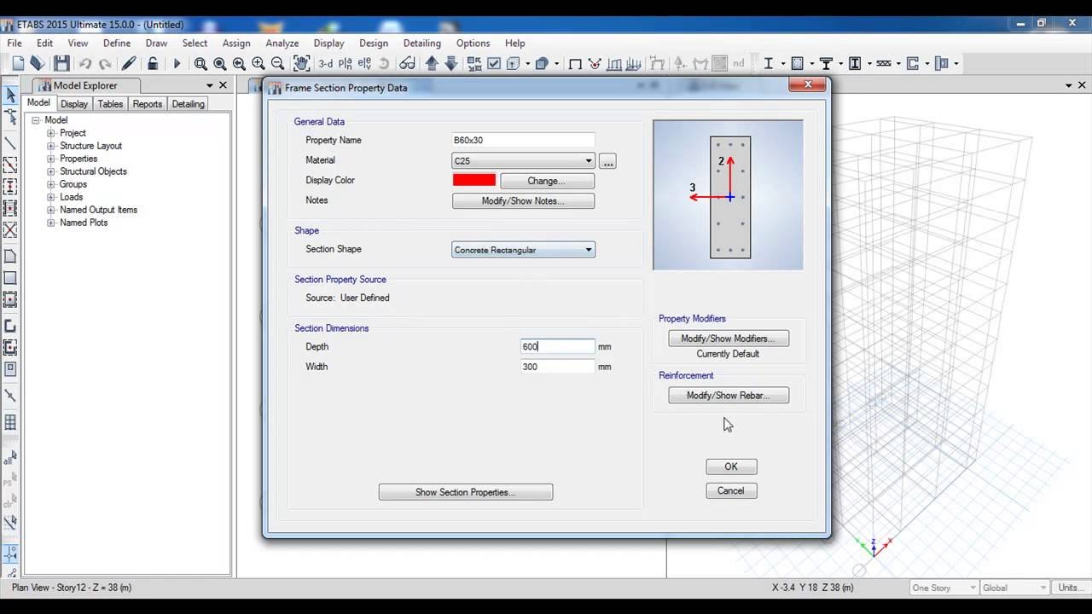Select the pointer tool in left toolbar
The height and width of the screenshot is (614, 1092).
(x=10, y=95)
